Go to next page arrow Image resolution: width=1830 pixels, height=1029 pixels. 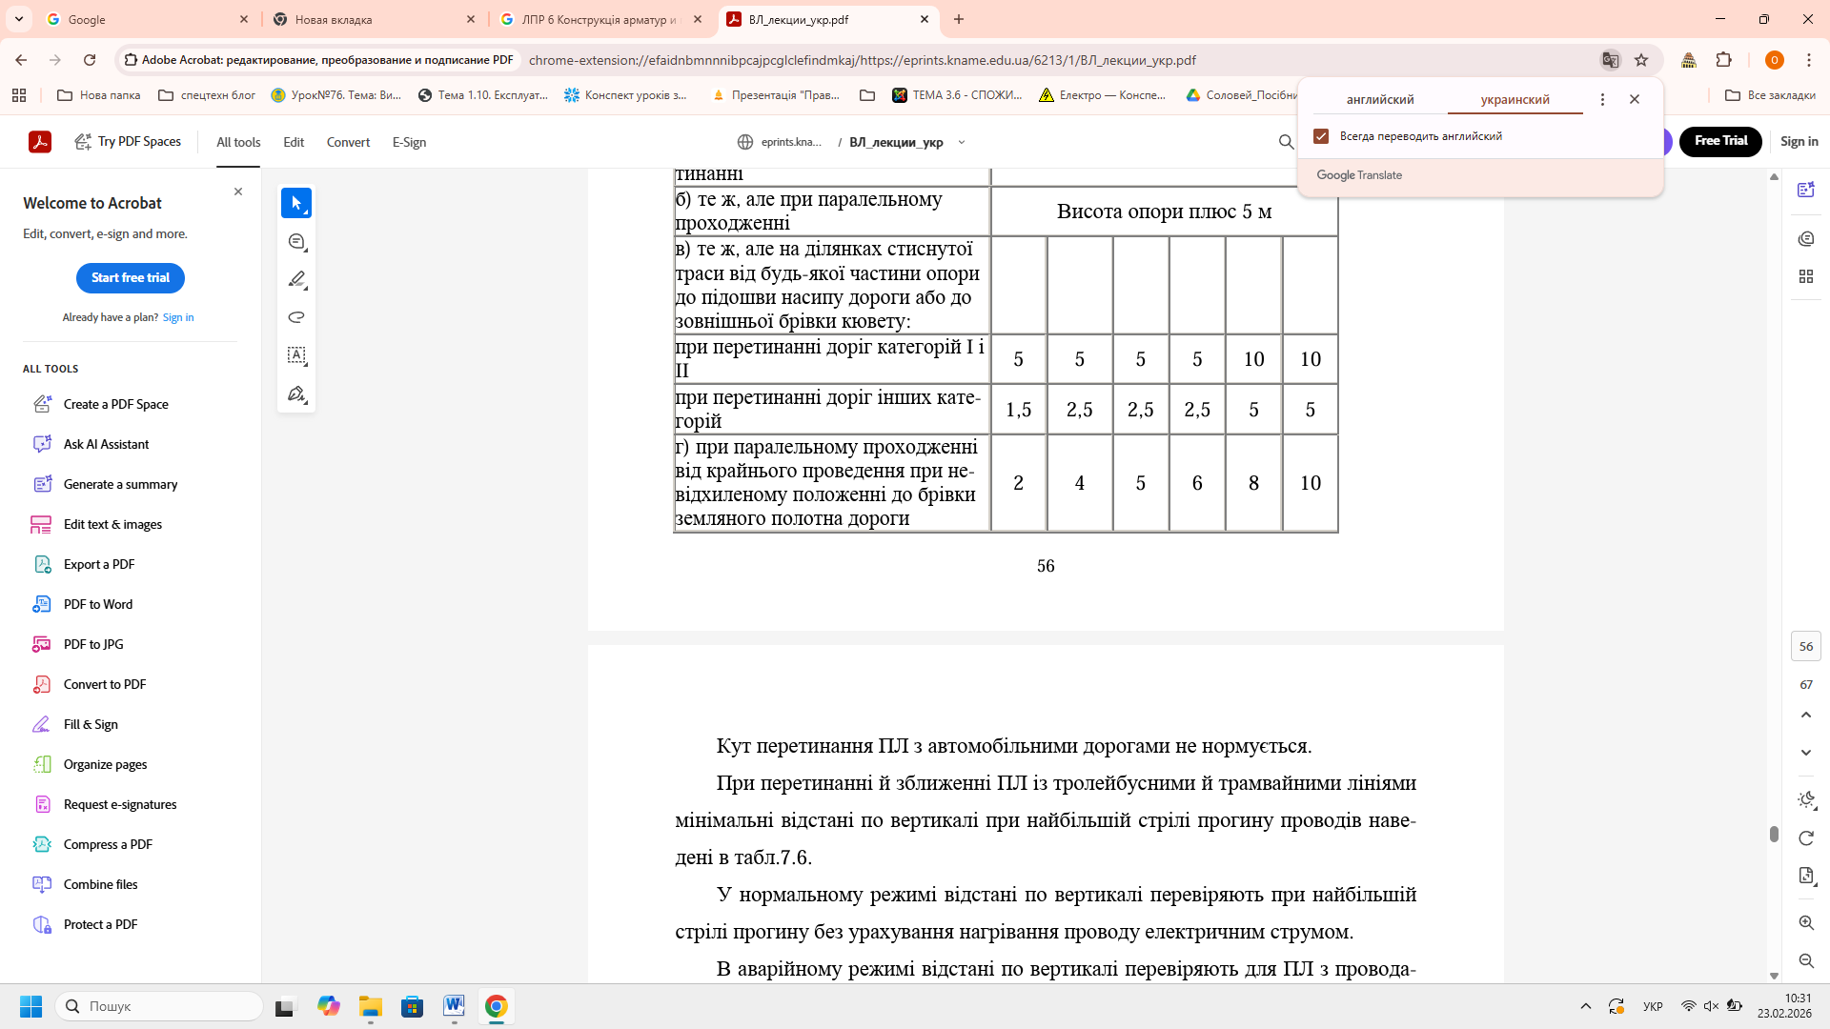tap(1806, 753)
